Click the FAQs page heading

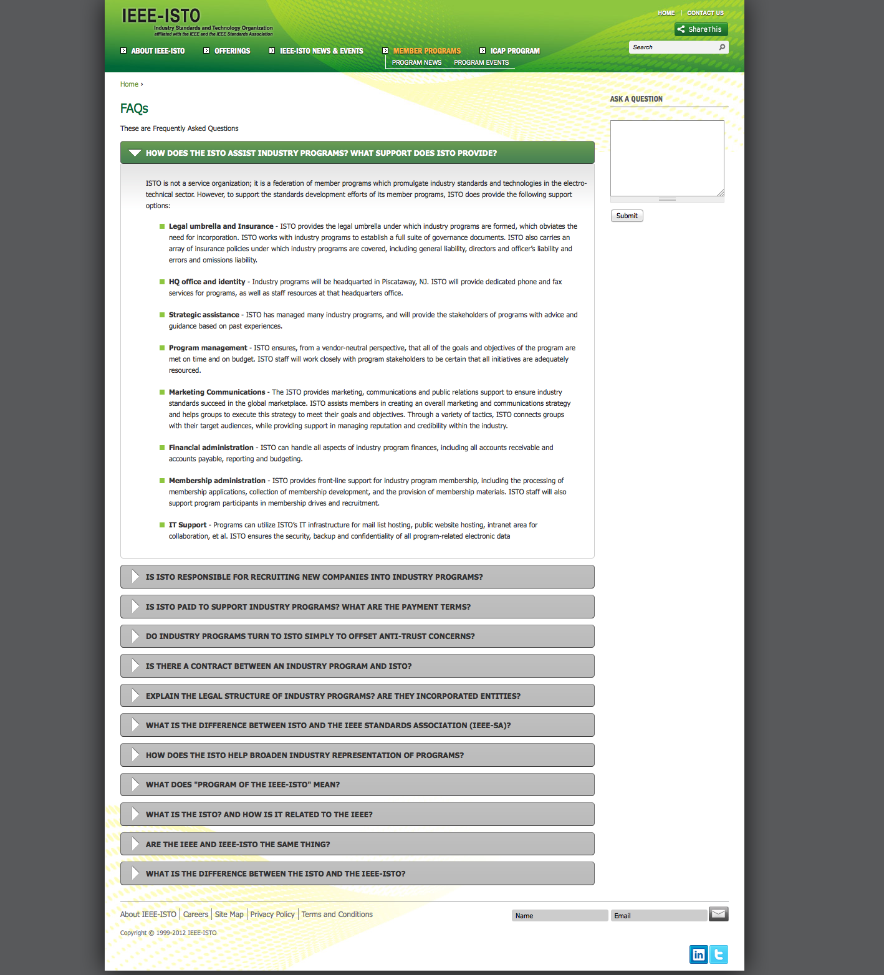pyautogui.click(x=134, y=108)
